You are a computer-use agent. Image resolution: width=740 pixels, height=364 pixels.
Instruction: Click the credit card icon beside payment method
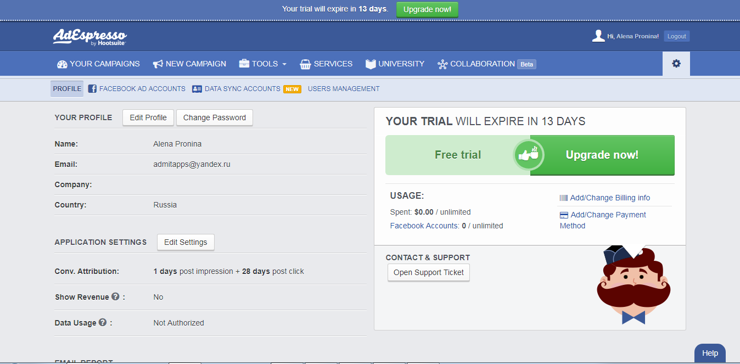(564, 215)
